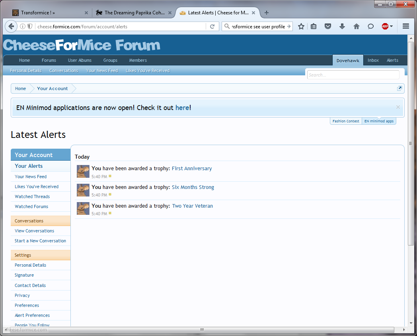Click Adblock Plus ABP icon
The image size is (417, 336).
385,26
